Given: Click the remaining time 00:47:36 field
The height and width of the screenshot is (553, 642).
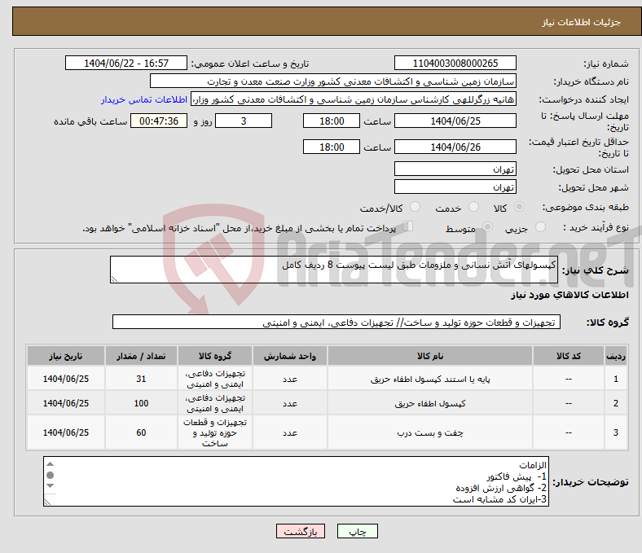Looking at the screenshot, I should [159, 121].
